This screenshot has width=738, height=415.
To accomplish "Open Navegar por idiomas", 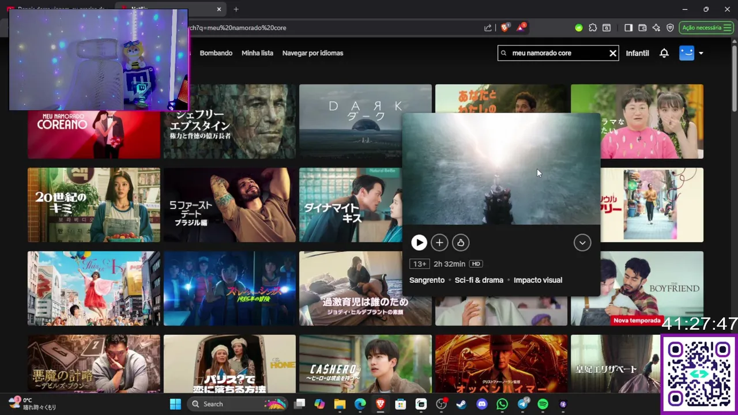I will [312, 53].
